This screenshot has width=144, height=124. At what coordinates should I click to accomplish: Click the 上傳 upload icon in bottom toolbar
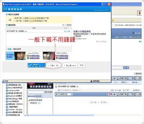[x=138, y=94]
